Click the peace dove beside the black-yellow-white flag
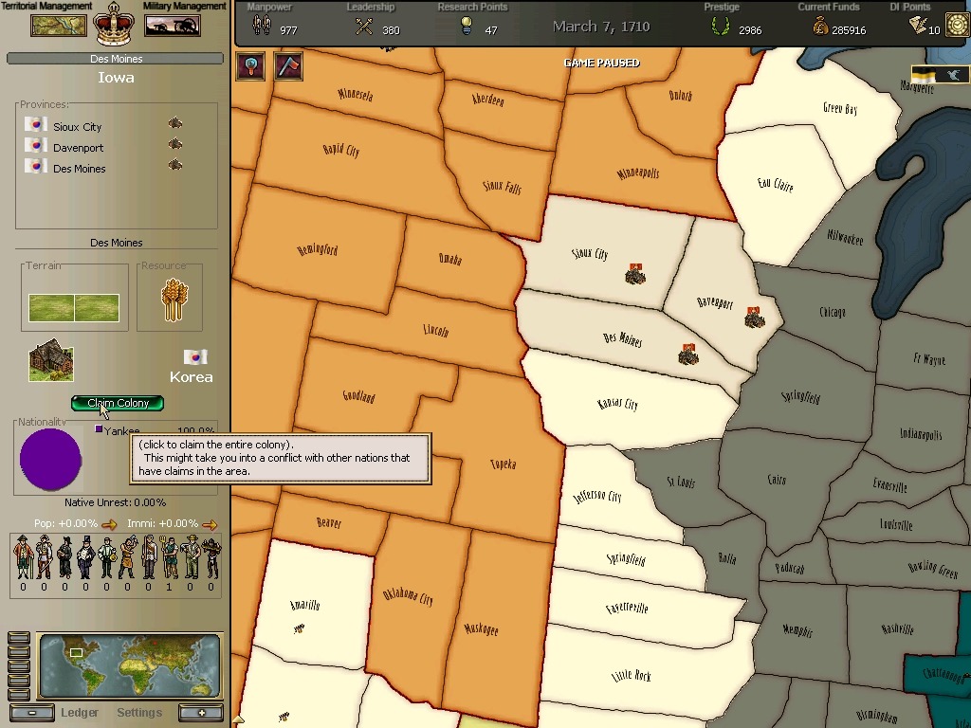The height and width of the screenshot is (728, 971). tap(954, 75)
